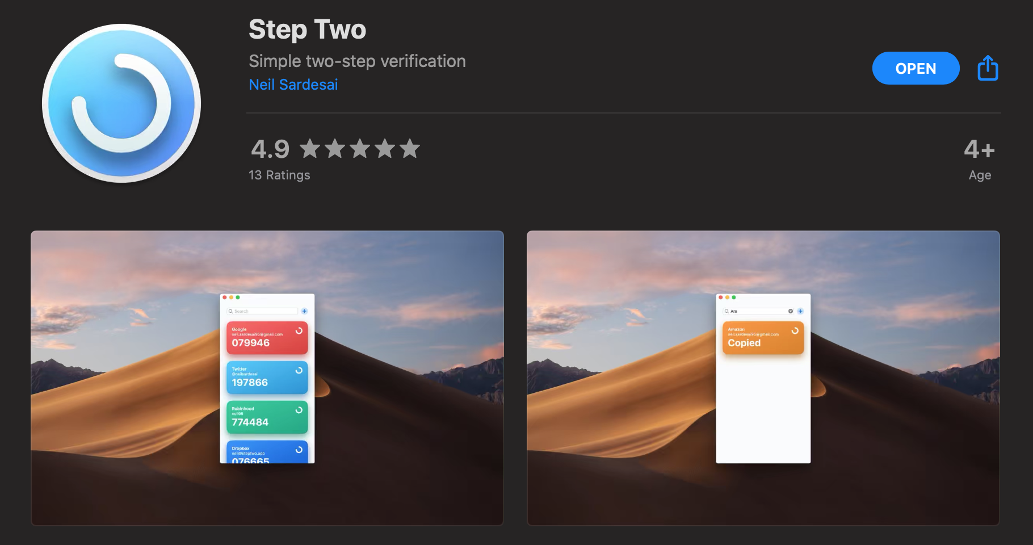
Task: Click the star rating row
Action: [x=360, y=149]
